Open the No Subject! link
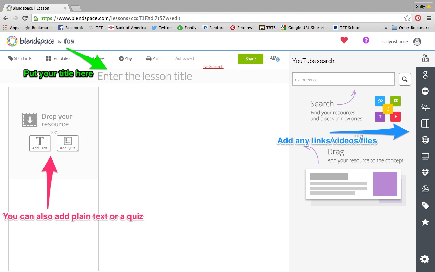The image size is (435, 272). tap(213, 66)
